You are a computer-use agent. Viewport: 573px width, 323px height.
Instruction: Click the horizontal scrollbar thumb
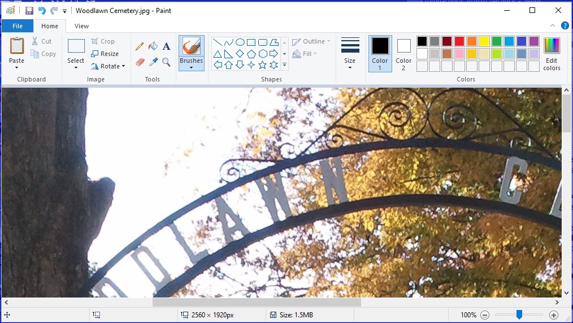(x=257, y=302)
